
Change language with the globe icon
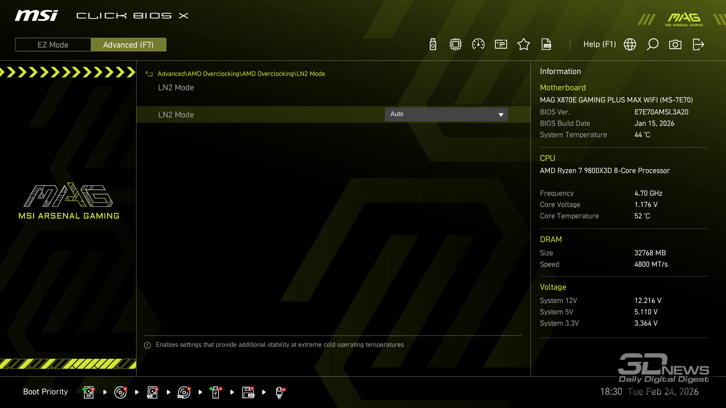[630, 45]
